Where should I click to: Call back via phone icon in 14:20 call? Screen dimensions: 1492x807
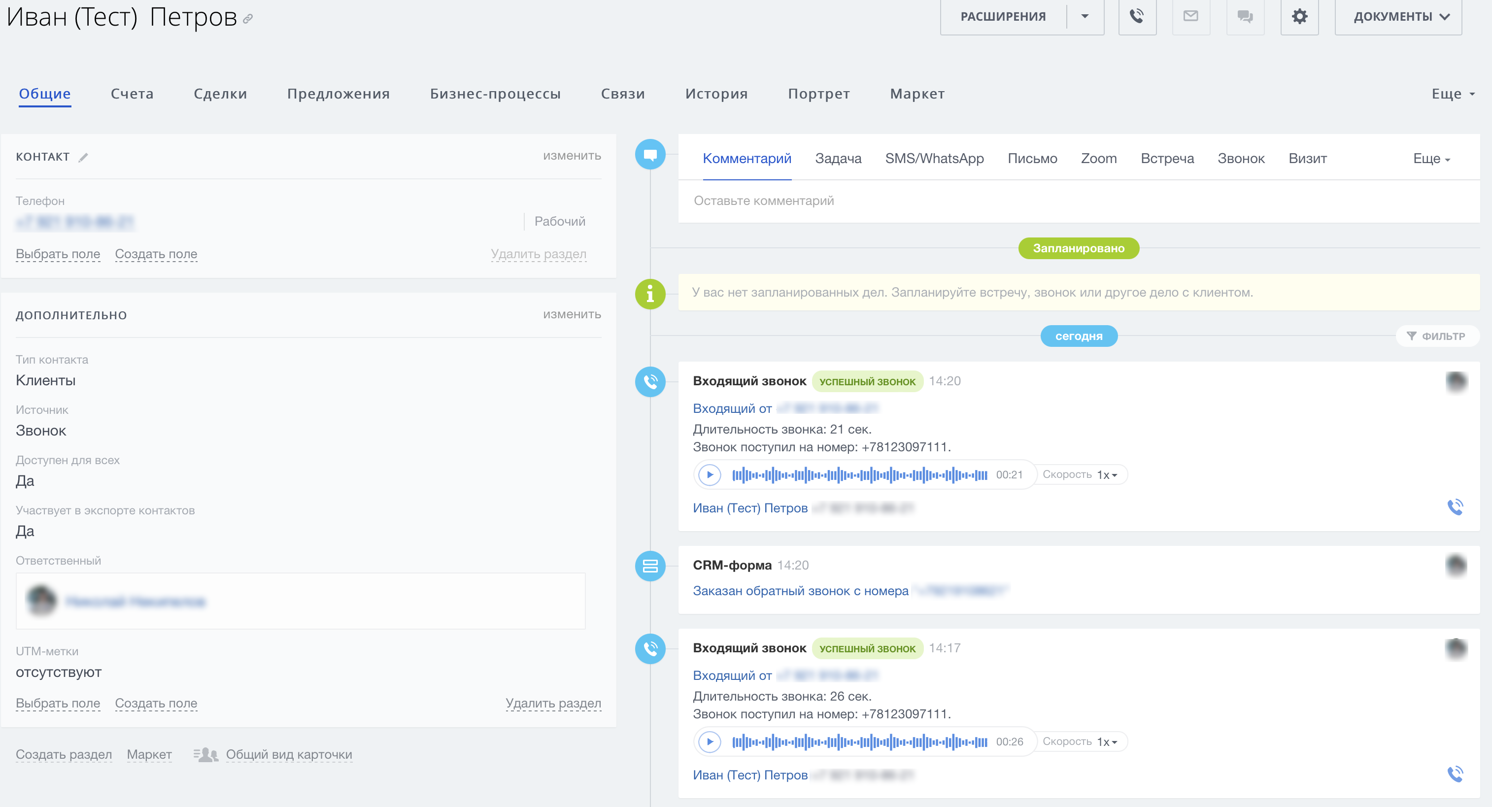coord(1455,507)
